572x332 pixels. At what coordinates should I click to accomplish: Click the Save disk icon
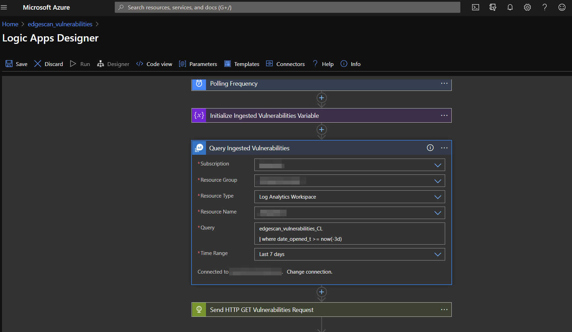pos(9,64)
